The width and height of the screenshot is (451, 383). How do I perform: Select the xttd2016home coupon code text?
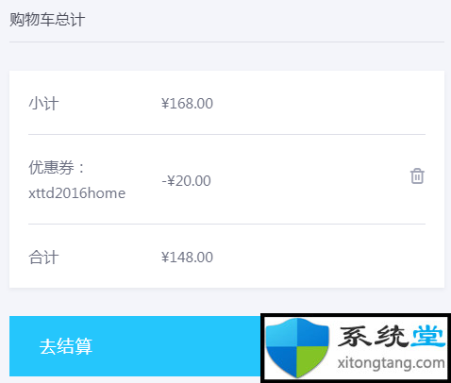(77, 192)
